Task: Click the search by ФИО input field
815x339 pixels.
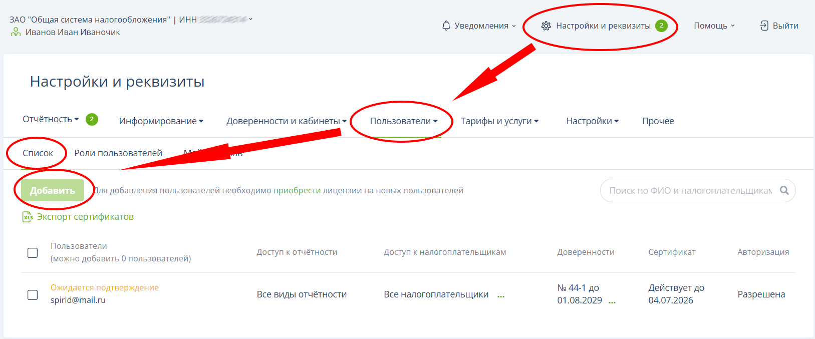Action: click(x=690, y=191)
